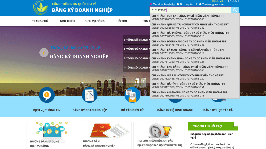Choose suggestion Chi nhánh Đồng Nai

click(195, 43)
